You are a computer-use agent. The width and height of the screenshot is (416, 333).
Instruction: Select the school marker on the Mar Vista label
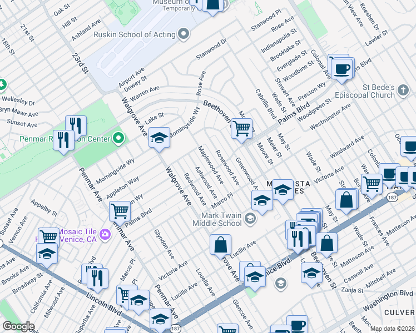click(283, 190)
